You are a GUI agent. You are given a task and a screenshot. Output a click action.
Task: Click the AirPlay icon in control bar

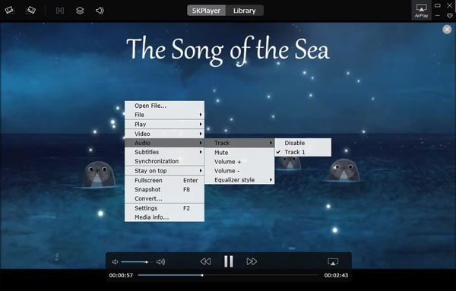click(x=333, y=261)
